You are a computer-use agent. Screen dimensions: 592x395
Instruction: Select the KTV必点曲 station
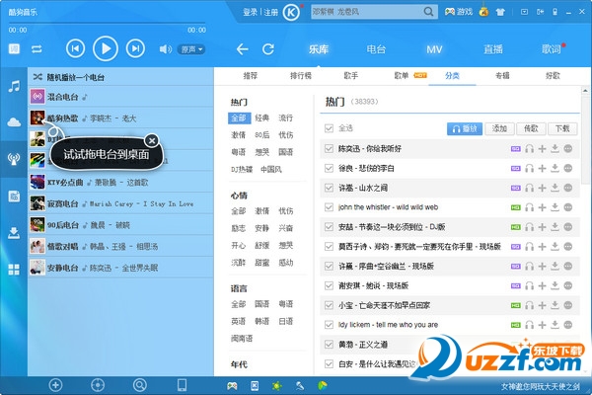click(x=120, y=182)
